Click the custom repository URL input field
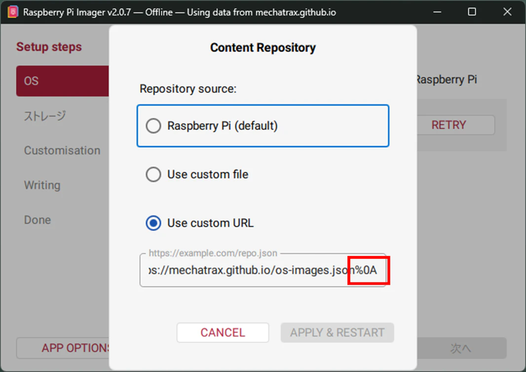The height and width of the screenshot is (372, 526). point(263,270)
